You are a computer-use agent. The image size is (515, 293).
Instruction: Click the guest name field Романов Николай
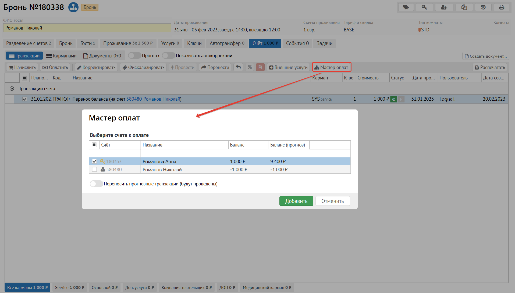[87, 28]
